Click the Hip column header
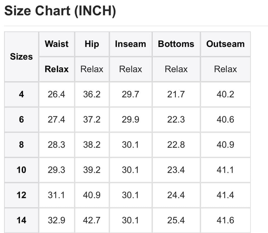This screenshot has width=268, height=233. click(92, 44)
